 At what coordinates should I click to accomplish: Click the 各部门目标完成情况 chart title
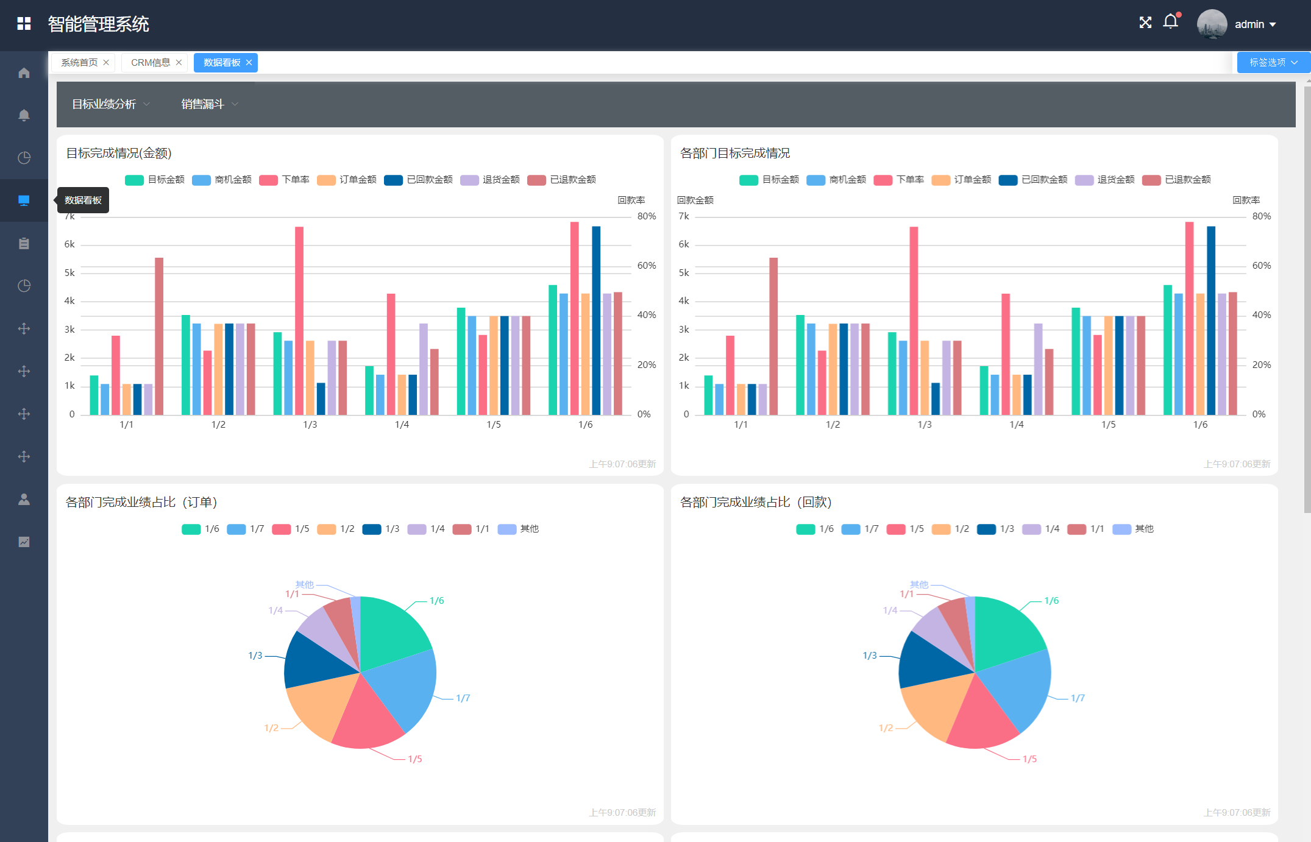[735, 153]
